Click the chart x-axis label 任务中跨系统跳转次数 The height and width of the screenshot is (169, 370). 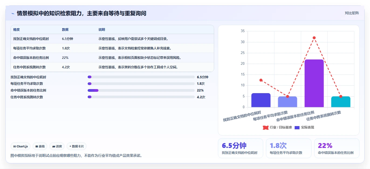tap(324, 116)
